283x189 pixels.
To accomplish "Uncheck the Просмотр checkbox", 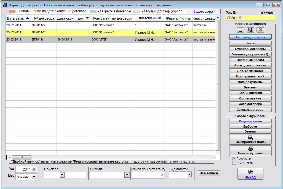I will pyautogui.click(x=234, y=159).
